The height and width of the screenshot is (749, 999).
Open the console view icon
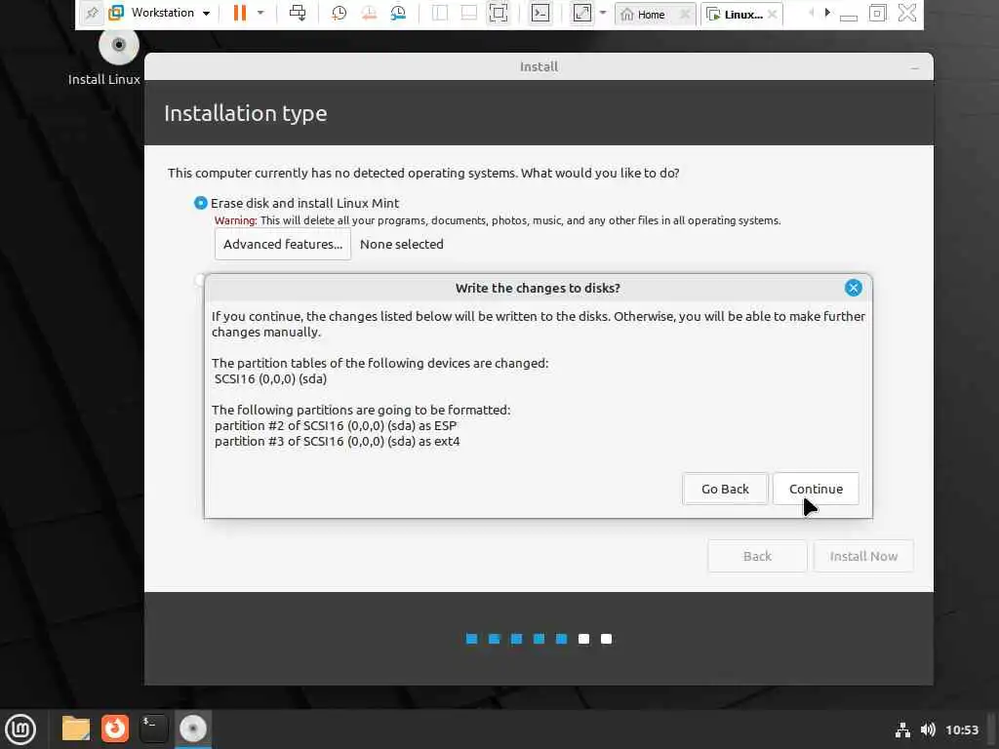click(540, 13)
